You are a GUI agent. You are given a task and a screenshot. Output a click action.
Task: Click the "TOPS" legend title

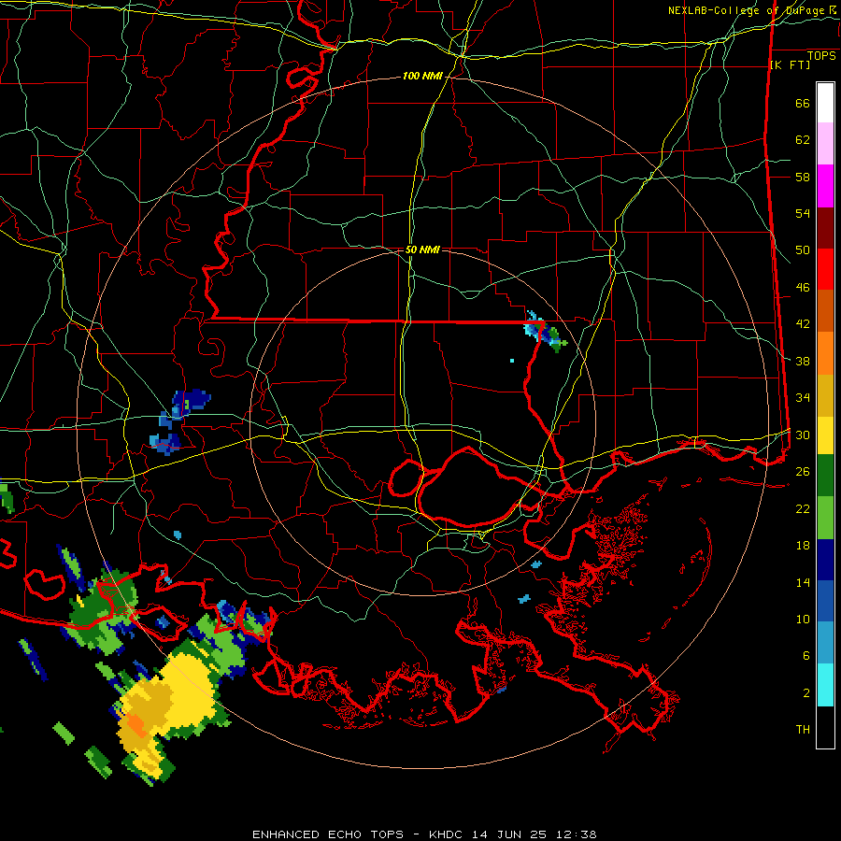(820, 55)
